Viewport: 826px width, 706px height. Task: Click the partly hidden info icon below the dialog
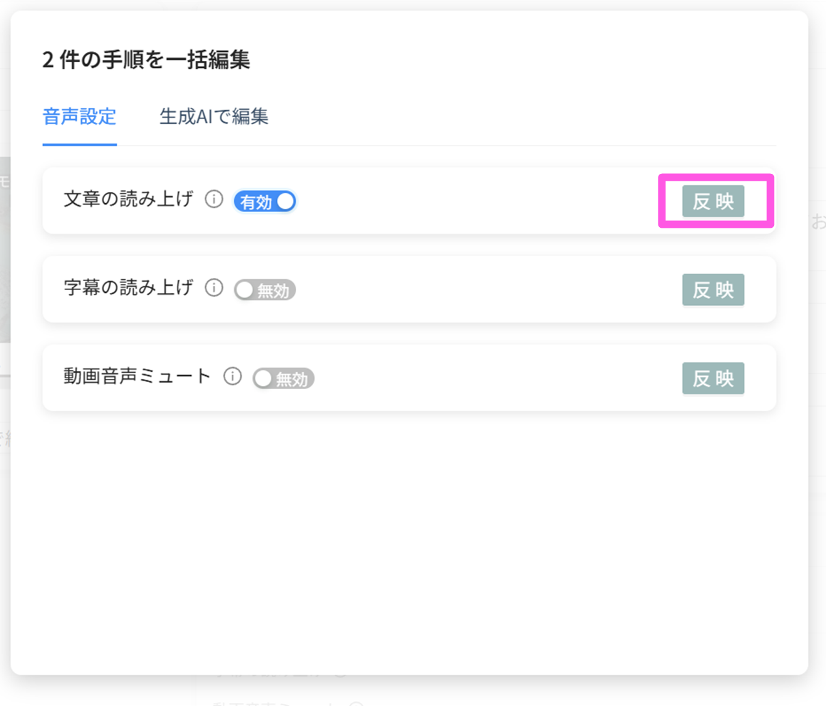(356, 702)
